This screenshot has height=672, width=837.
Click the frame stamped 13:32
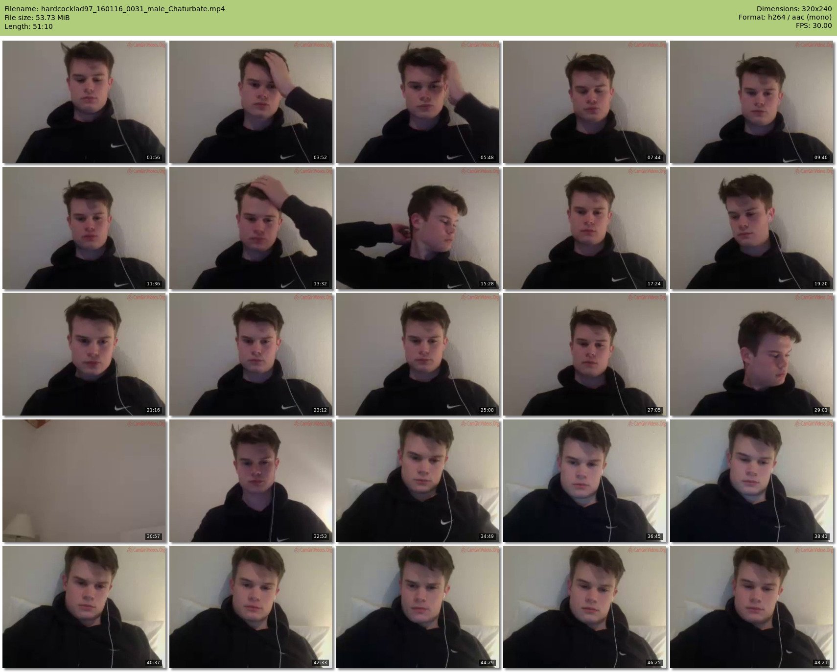point(251,228)
